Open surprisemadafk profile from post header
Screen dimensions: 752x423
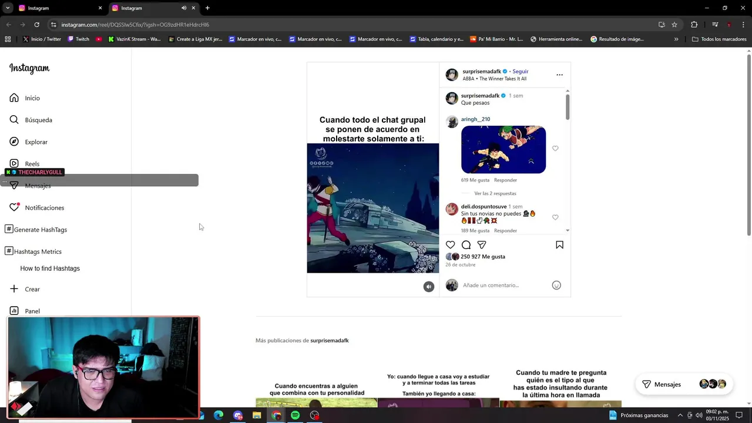coord(482,72)
